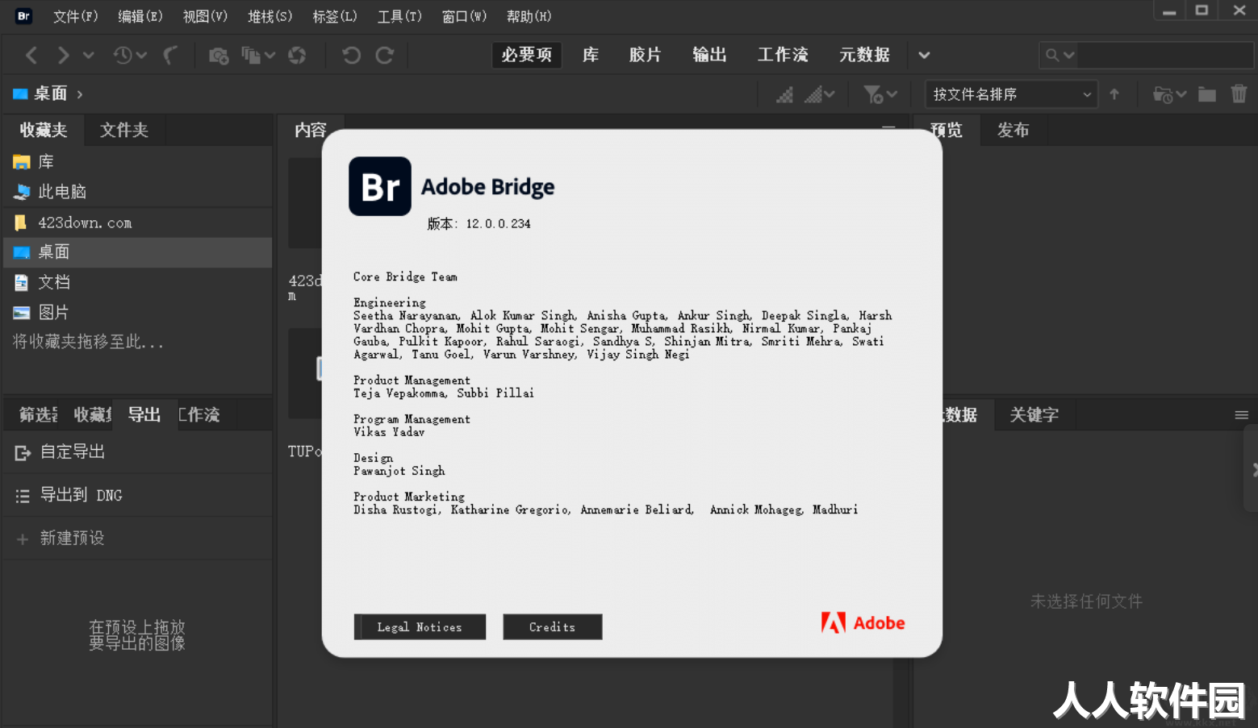
Task: Rotate 90 degrees counterclockwise
Action: pos(351,55)
